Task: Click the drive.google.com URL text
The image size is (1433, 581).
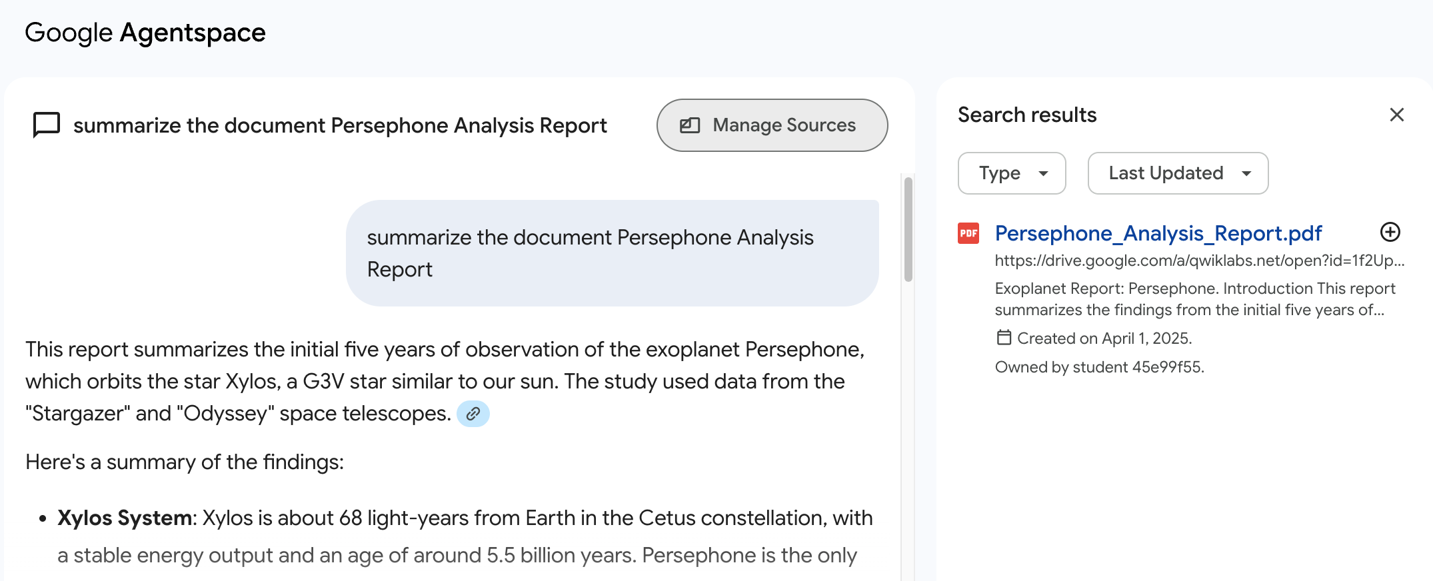Action: (x=1200, y=261)
